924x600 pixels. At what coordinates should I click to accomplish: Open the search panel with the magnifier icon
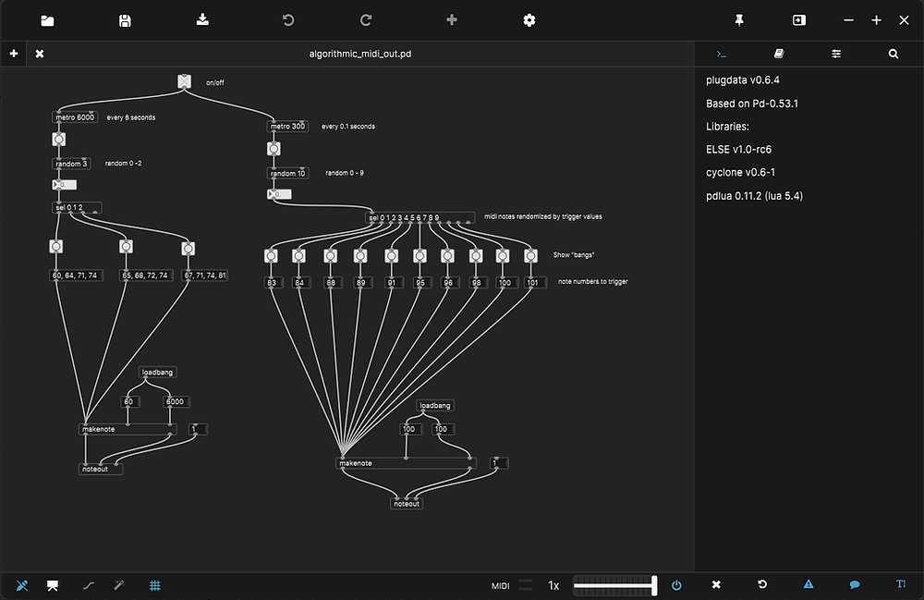click(x=893, y=54)
